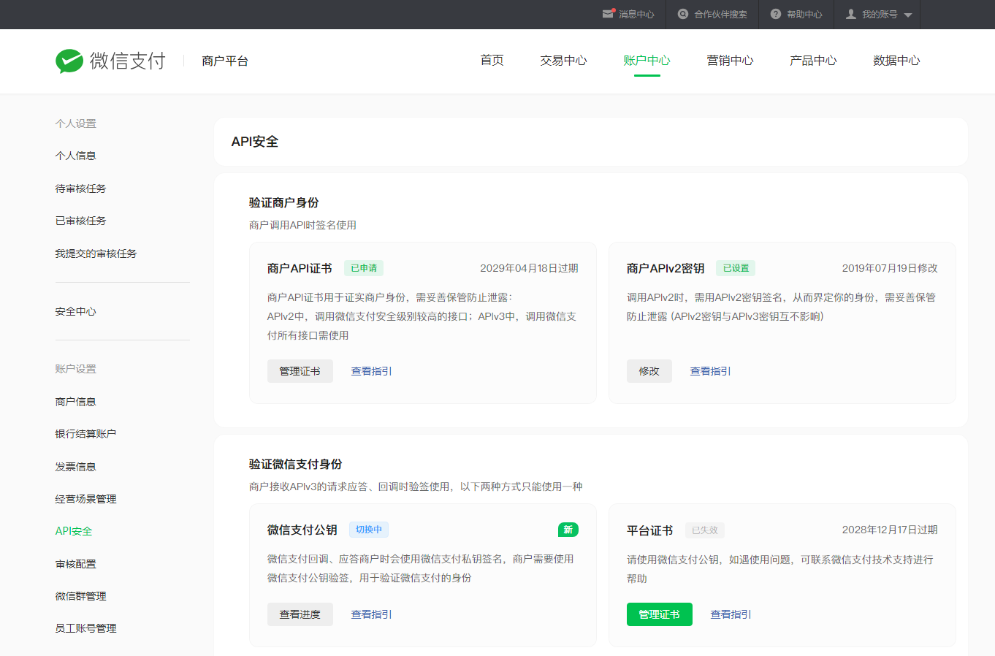Click the 已设置 status tag
The height and width of the screenshot is (656, 995).
(x=736, y=268)
